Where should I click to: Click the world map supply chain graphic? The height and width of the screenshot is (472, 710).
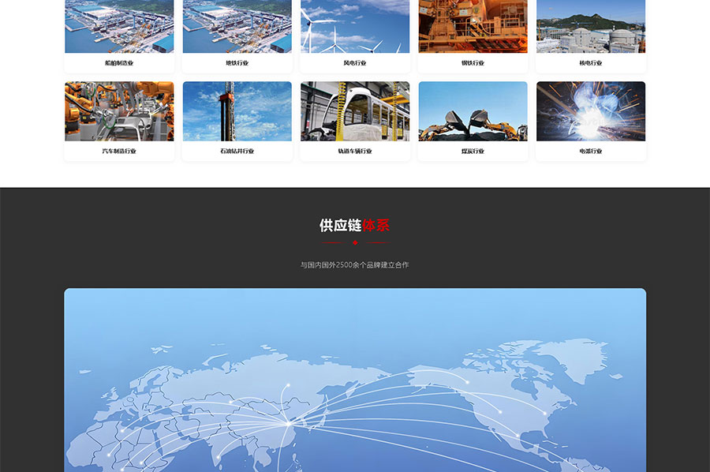[355, 380]
